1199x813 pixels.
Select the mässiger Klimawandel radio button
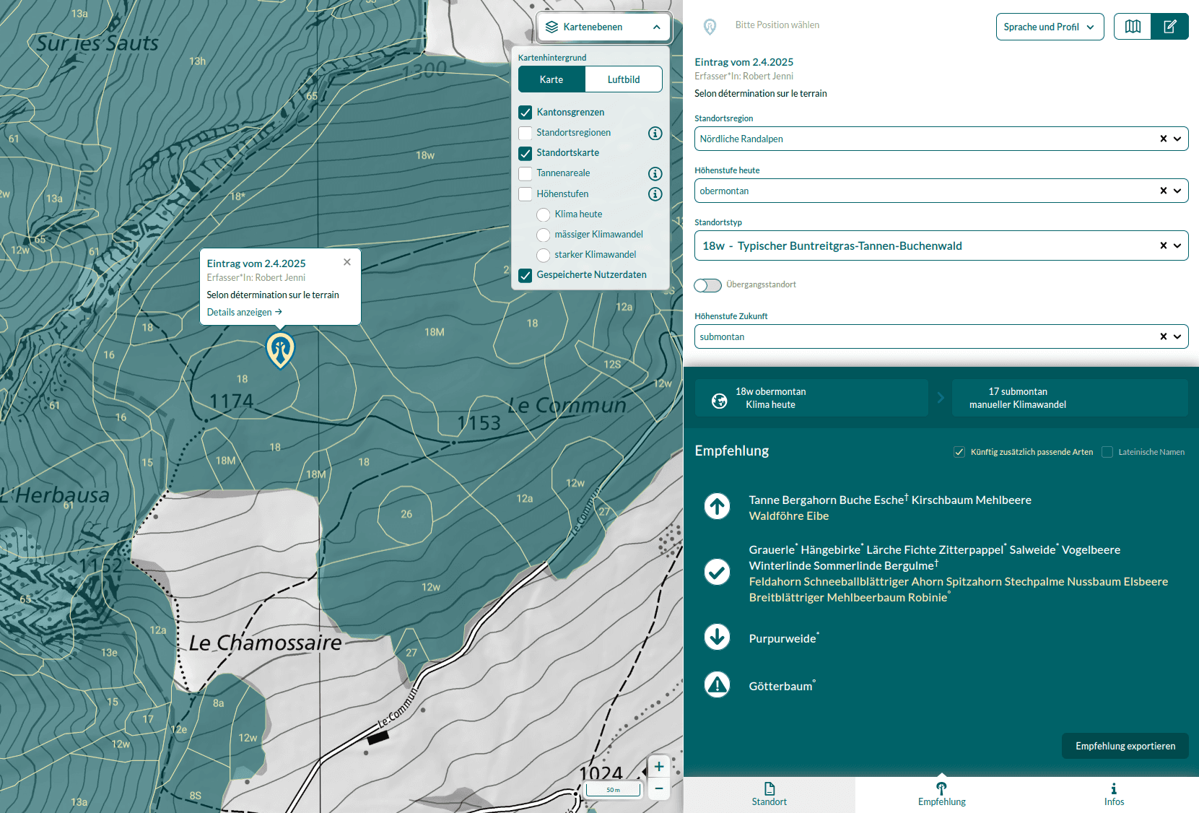point(544,235)
